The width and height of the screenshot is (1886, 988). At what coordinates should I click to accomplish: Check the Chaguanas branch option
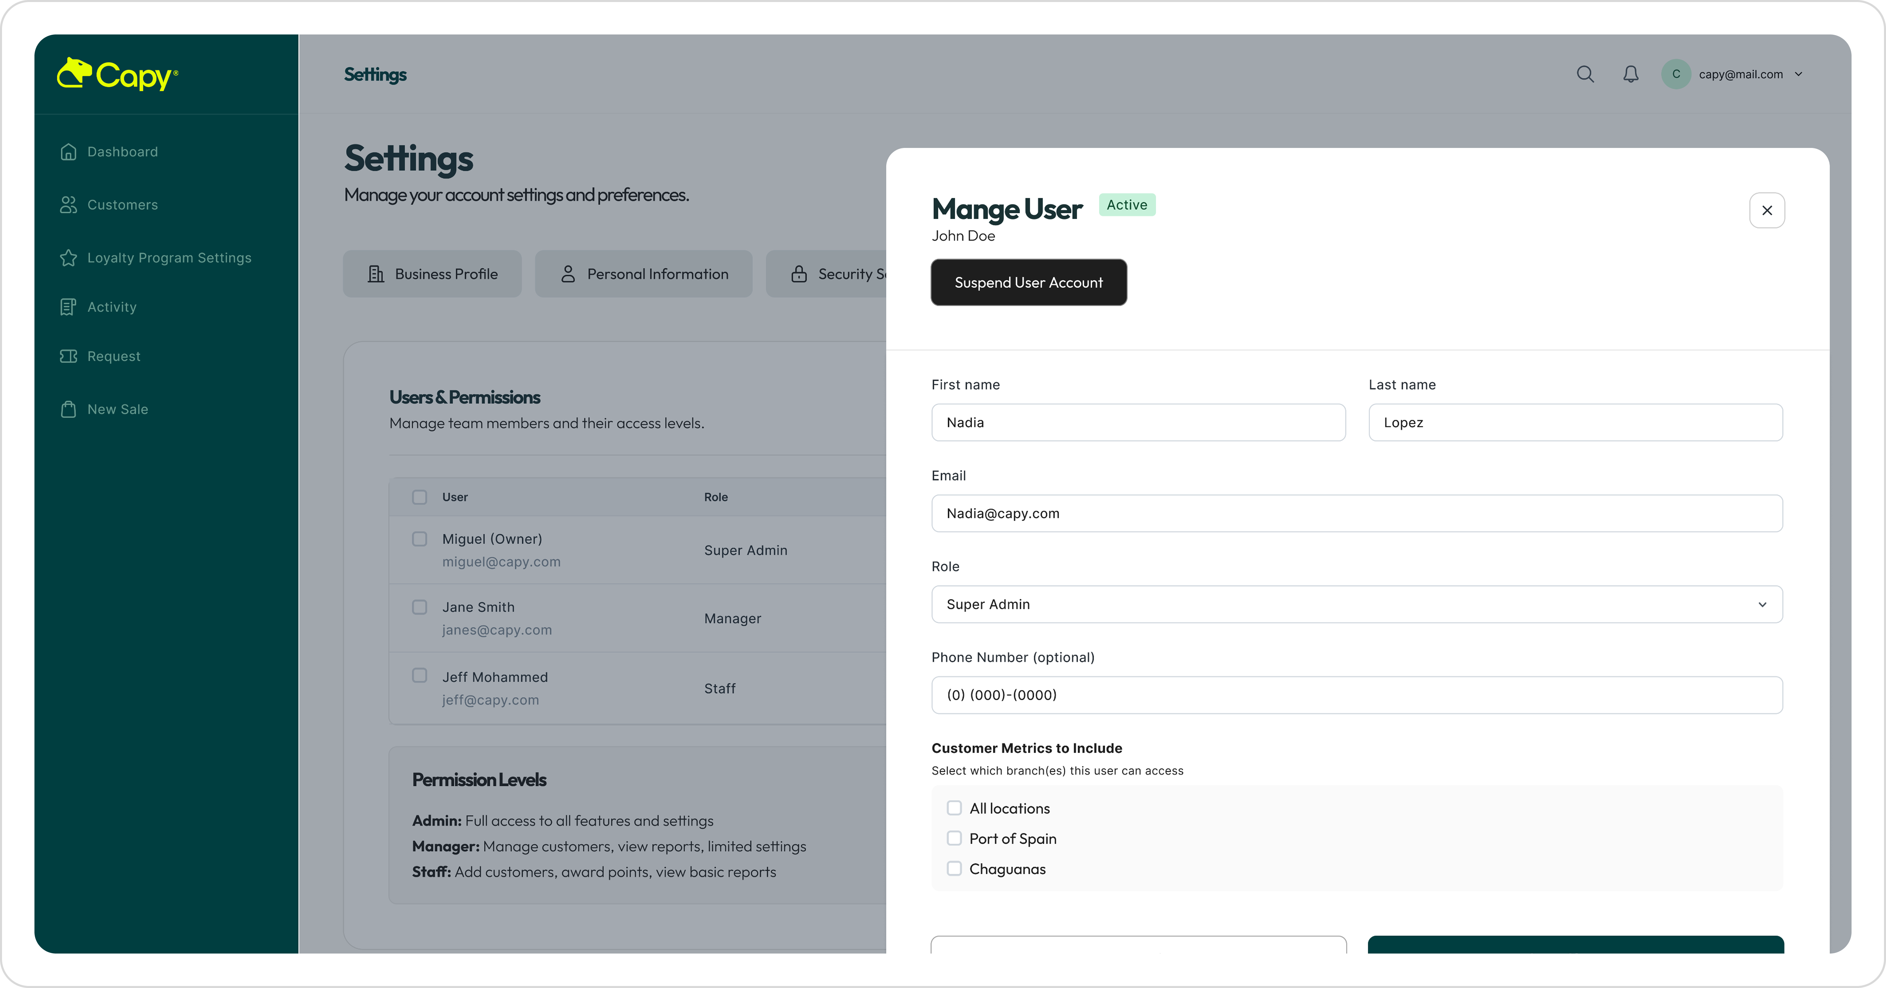point(954,869)
